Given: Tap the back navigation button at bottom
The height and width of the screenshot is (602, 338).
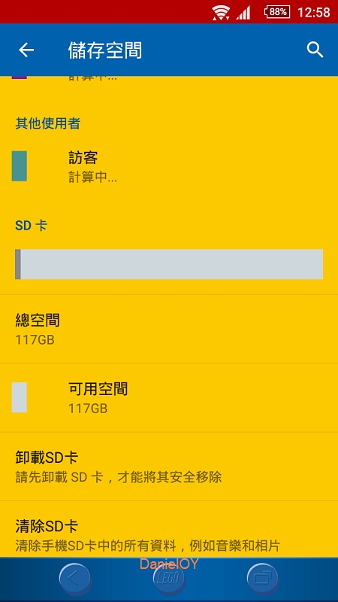Looking at the screenshot, I should [x=74, y=578].
